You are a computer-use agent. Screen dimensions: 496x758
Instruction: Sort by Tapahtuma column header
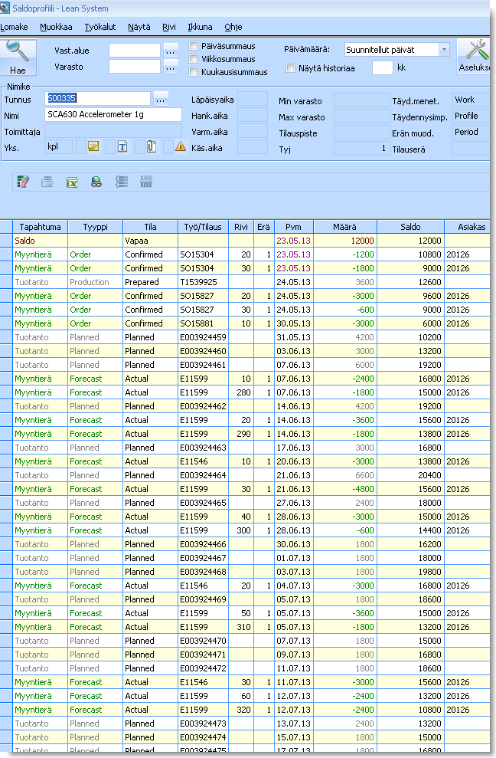tap(40, 227)
